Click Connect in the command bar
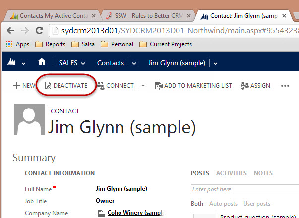The width and height of the screenshot is (299, 218). tap(115, 85)
